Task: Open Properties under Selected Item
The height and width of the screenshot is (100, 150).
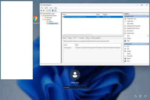Action: coord(130,56)
